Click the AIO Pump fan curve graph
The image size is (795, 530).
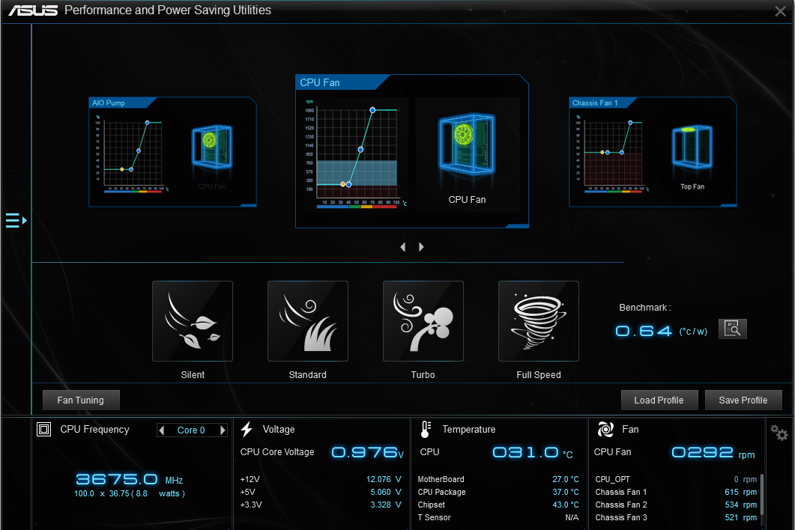click(133, 153)
